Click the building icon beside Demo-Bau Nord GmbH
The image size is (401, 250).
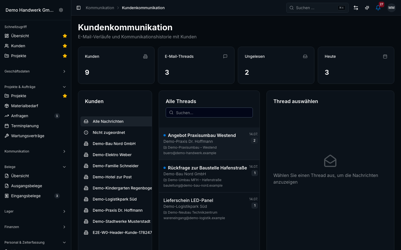pos(86,144)
